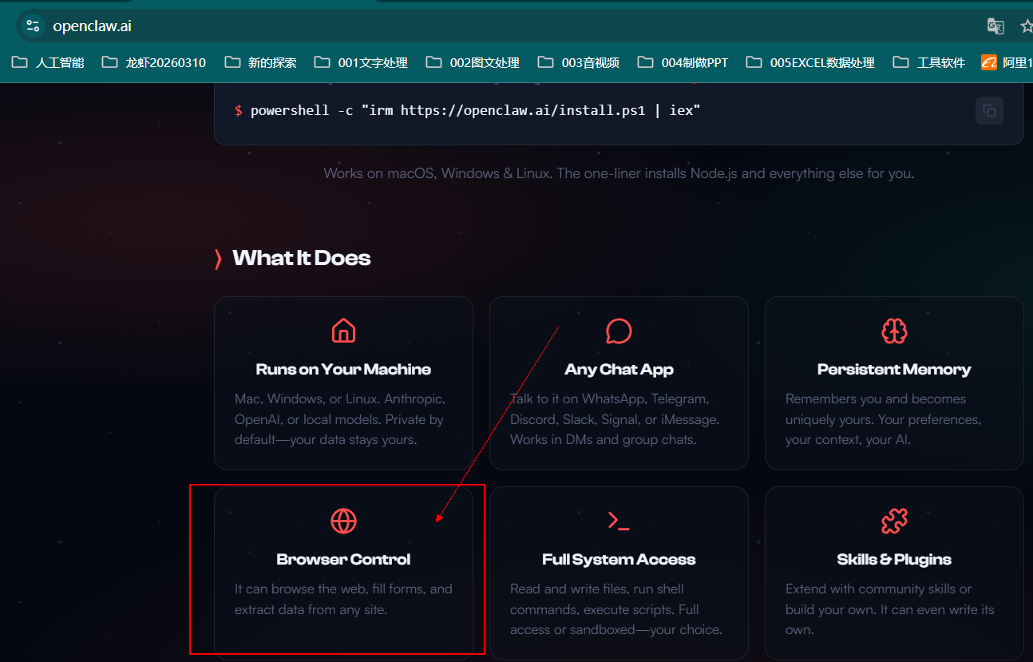The image size is (1033, 662).
Task: Click the terminal prompt icon above Full System Access
Action: point(619,521)
